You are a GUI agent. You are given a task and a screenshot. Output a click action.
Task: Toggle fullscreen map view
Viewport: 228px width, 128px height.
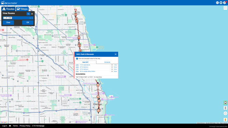click(225, 8)
